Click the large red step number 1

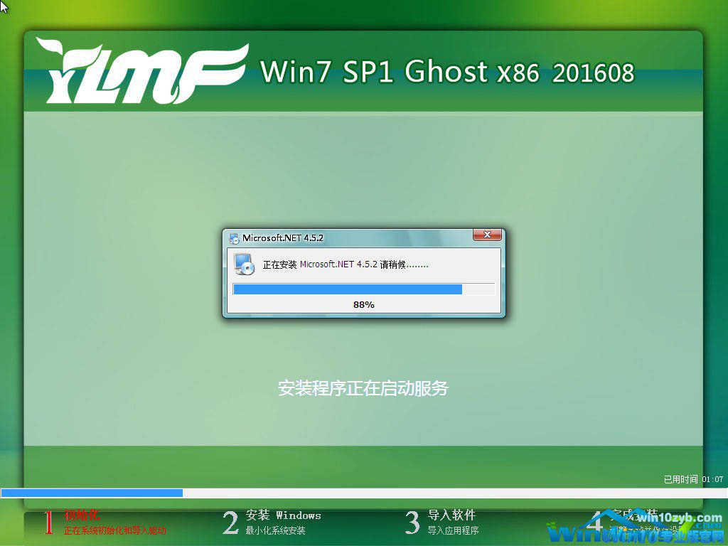point(48,523)
